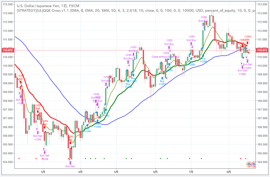The width and height of the screenshot is (270, 177).
Task: Click 113.500 on the right price axis
Action: click(262, 4)
